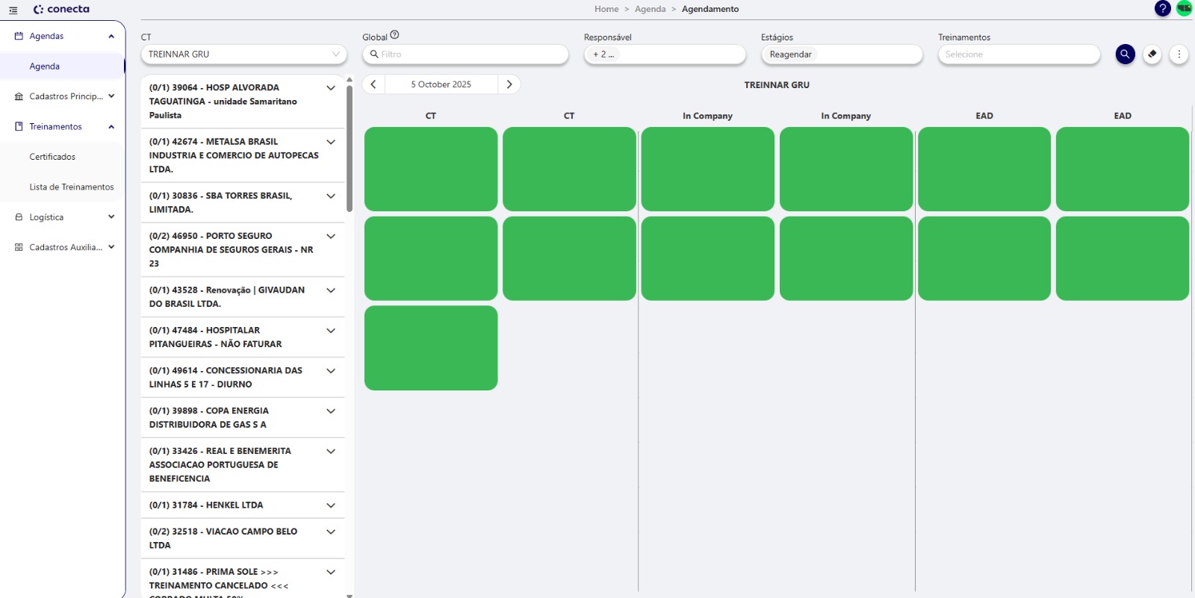
Task: Click the Global filter input field
Action: (471, 54)
